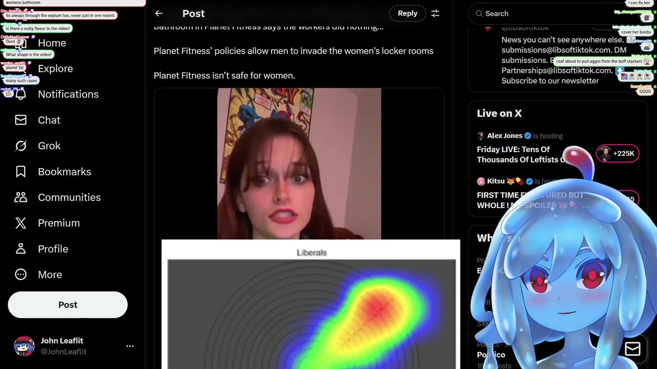Viewport: 657px width, 369px height.
Task: Open Notifications from the sidebar
Action: tap(68, 94)
